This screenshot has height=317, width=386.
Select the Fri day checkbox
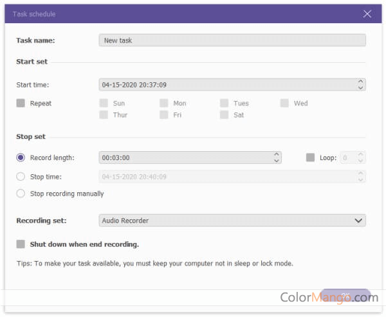tap(164, 115)
